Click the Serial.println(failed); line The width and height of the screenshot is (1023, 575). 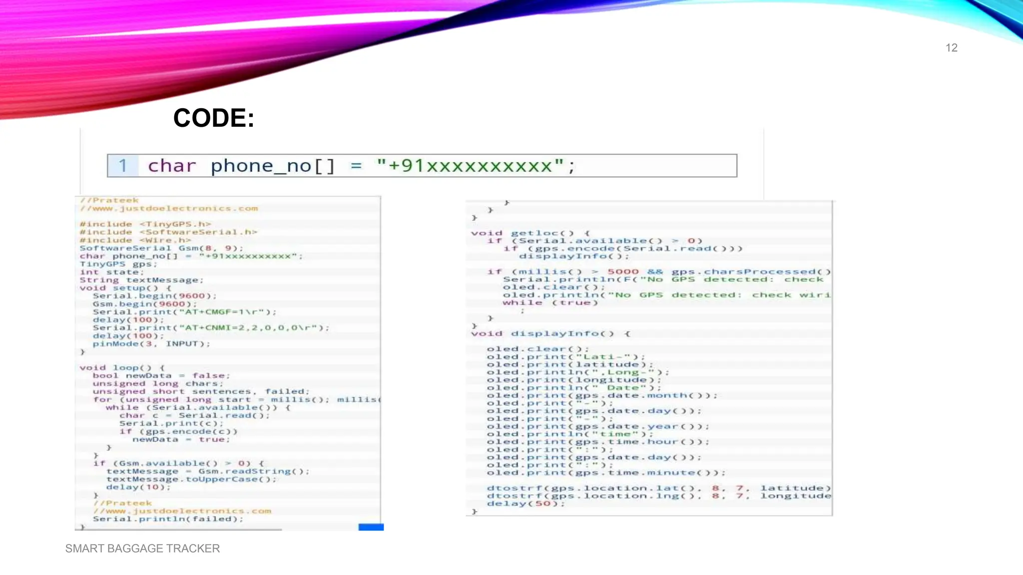coord(168,519)
